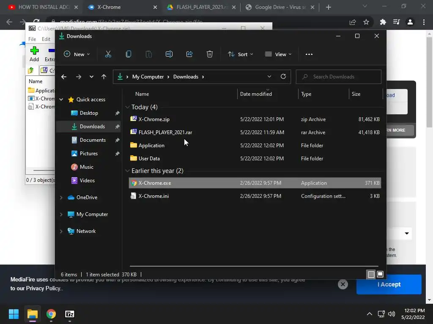
Task: Open the View dropdown
Action: click(x=278, y=54)
